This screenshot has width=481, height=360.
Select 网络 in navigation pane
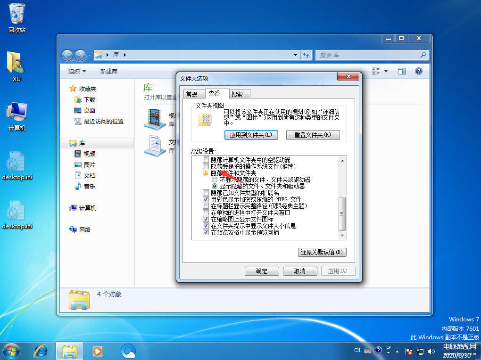[x=80, y=229]
